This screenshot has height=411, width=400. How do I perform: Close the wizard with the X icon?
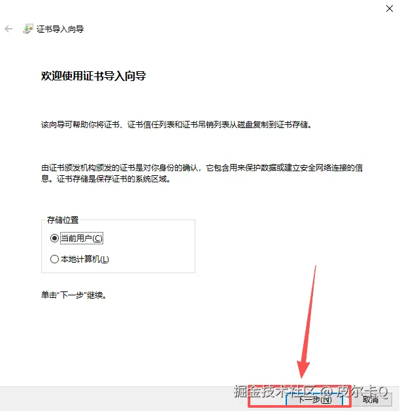click(x=390, y=8)
